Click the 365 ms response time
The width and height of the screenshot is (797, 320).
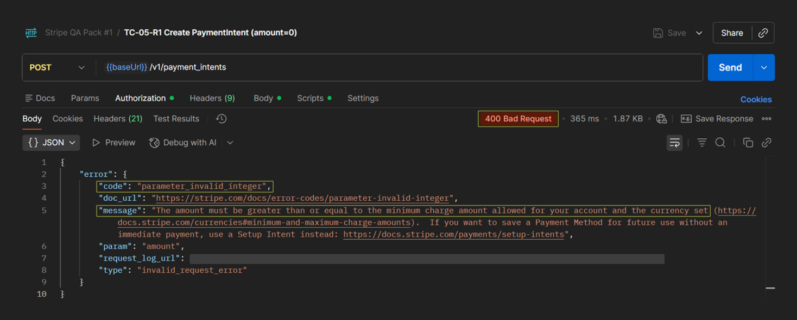point(585,119)
